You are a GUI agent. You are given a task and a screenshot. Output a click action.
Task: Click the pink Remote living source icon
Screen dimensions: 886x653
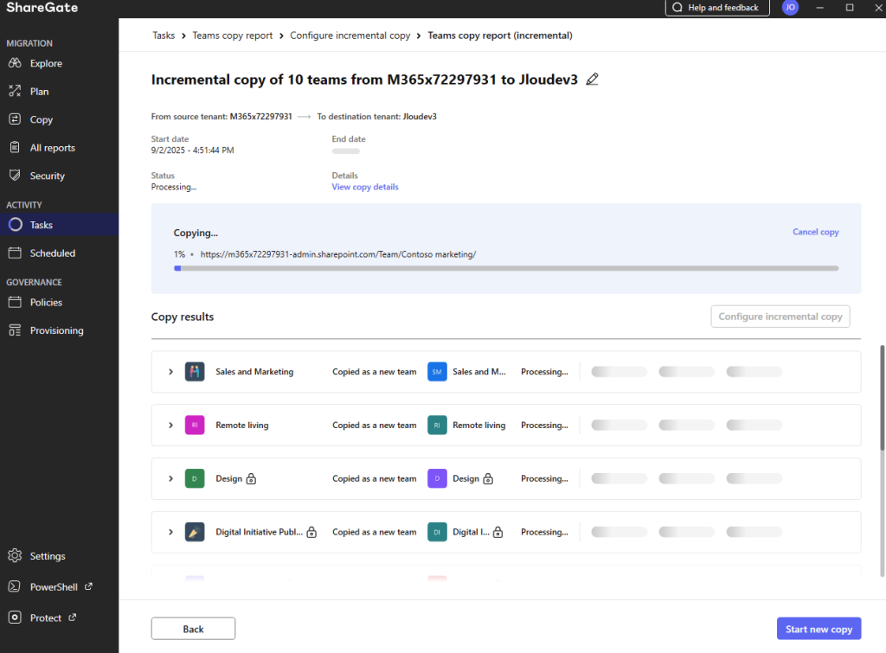click(x=195, y=425)
